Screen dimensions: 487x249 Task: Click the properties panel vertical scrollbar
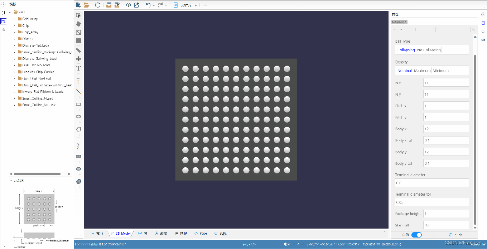pos(475,140)
